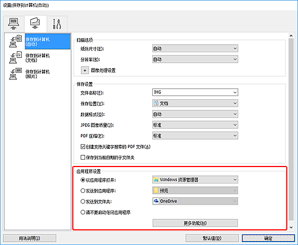This screenshot has height=245, width=298.
Task: Click the 保存到计算机(文档) item icon
Action: [x=15, y=57]
